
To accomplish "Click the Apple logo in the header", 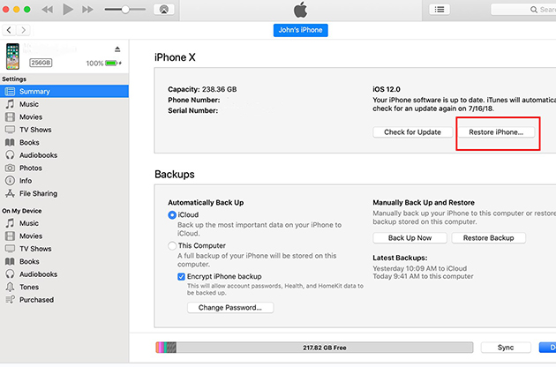I will click(x=300, y=10).
